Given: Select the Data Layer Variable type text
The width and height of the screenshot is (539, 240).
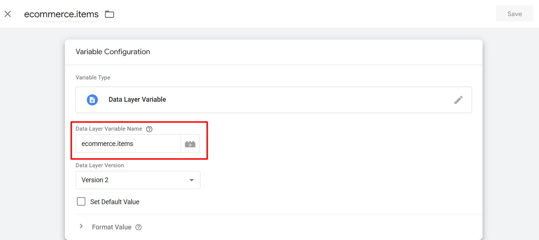Looking at the screenshot, I should [137, 100].
